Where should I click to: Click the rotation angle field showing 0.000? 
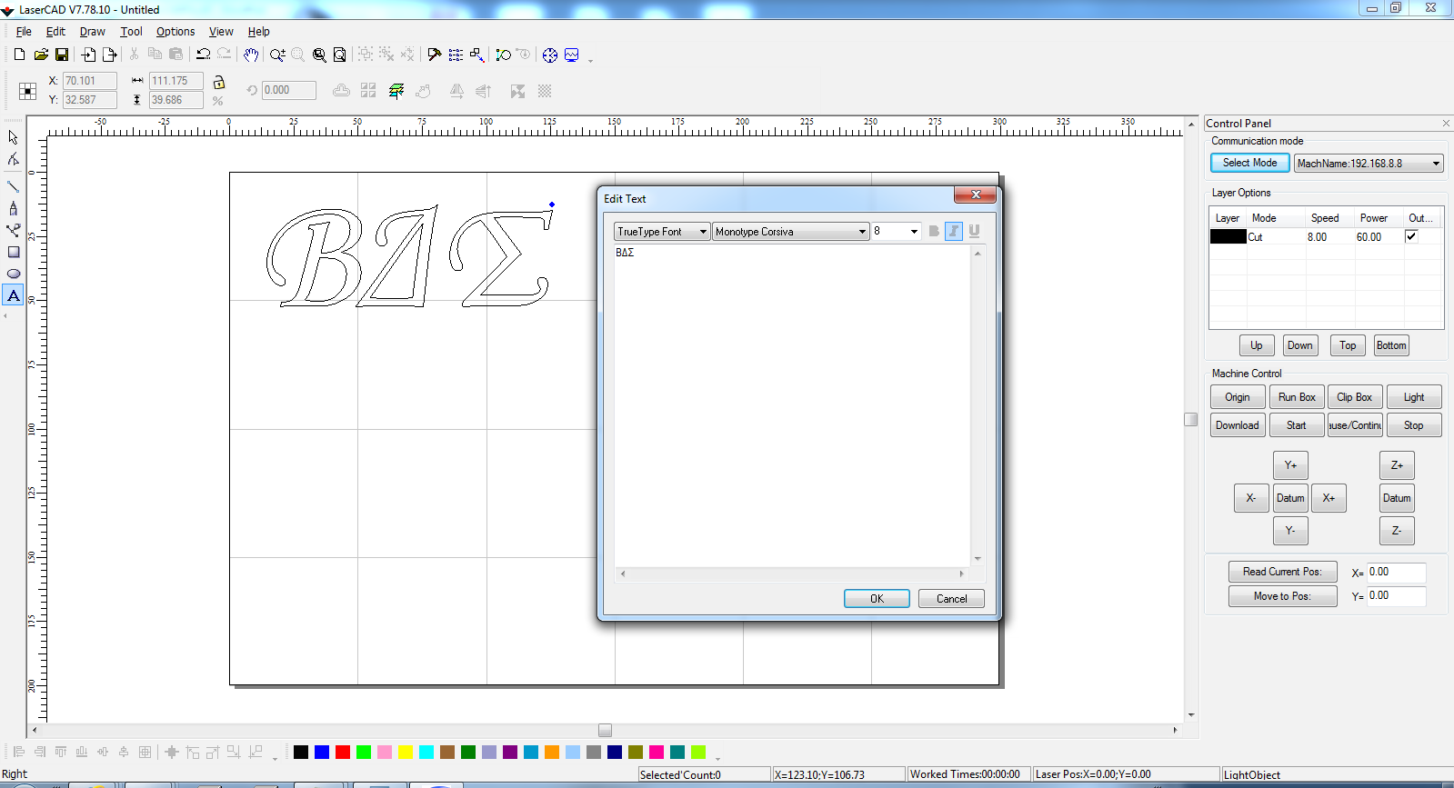coord(289,90)
